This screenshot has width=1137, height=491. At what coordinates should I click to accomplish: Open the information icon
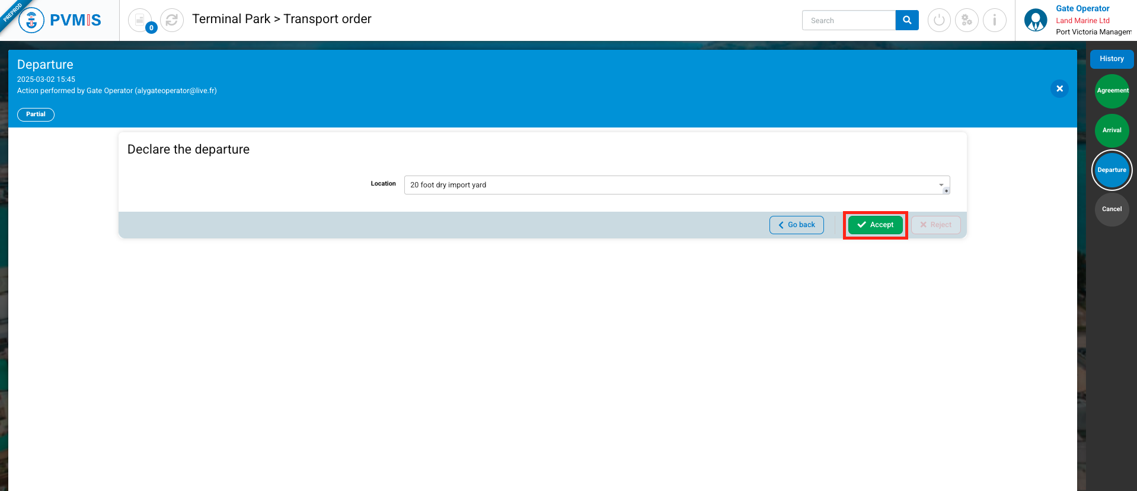point(995,20)
